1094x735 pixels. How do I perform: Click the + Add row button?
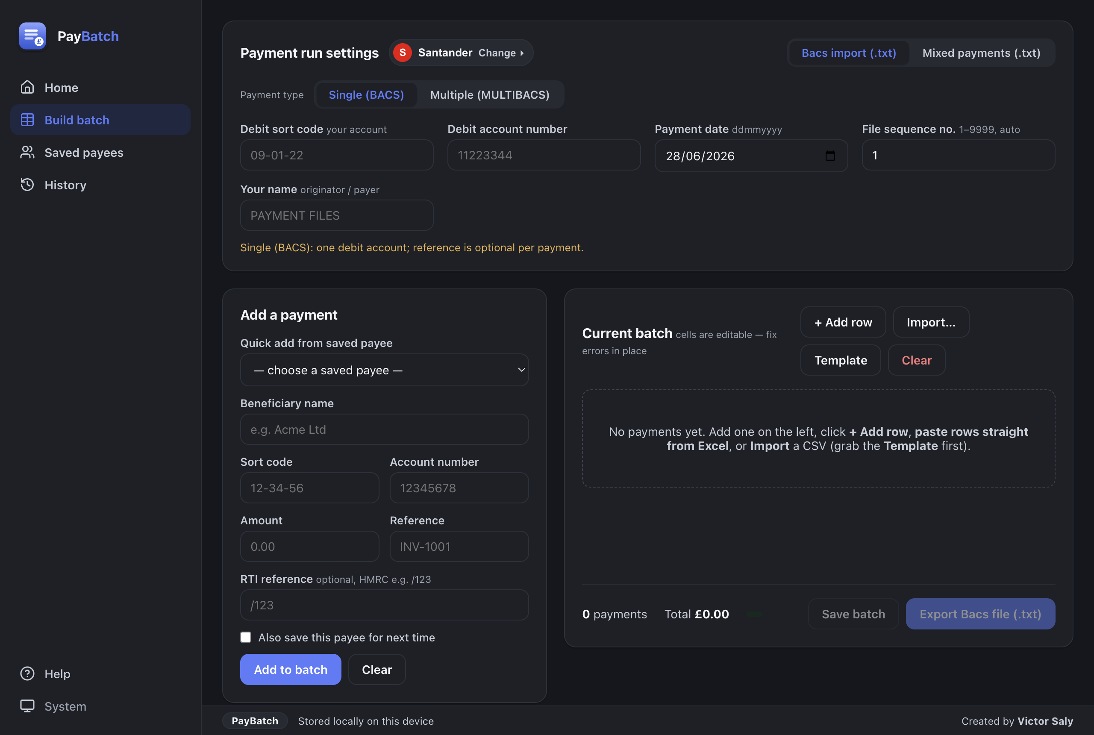(x=843, y=322)
